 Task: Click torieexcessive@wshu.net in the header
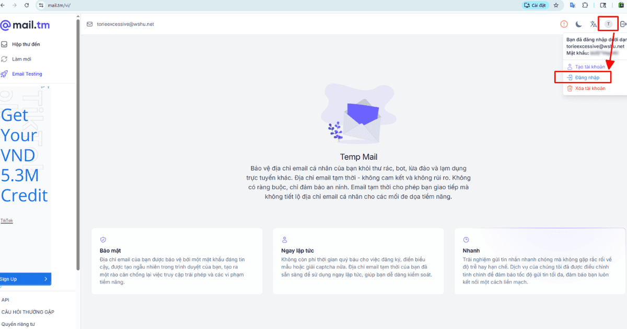(125, 24)
